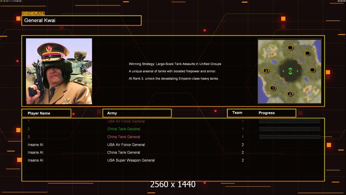Select player 1's USA Air Force General entry

(126, 121)
